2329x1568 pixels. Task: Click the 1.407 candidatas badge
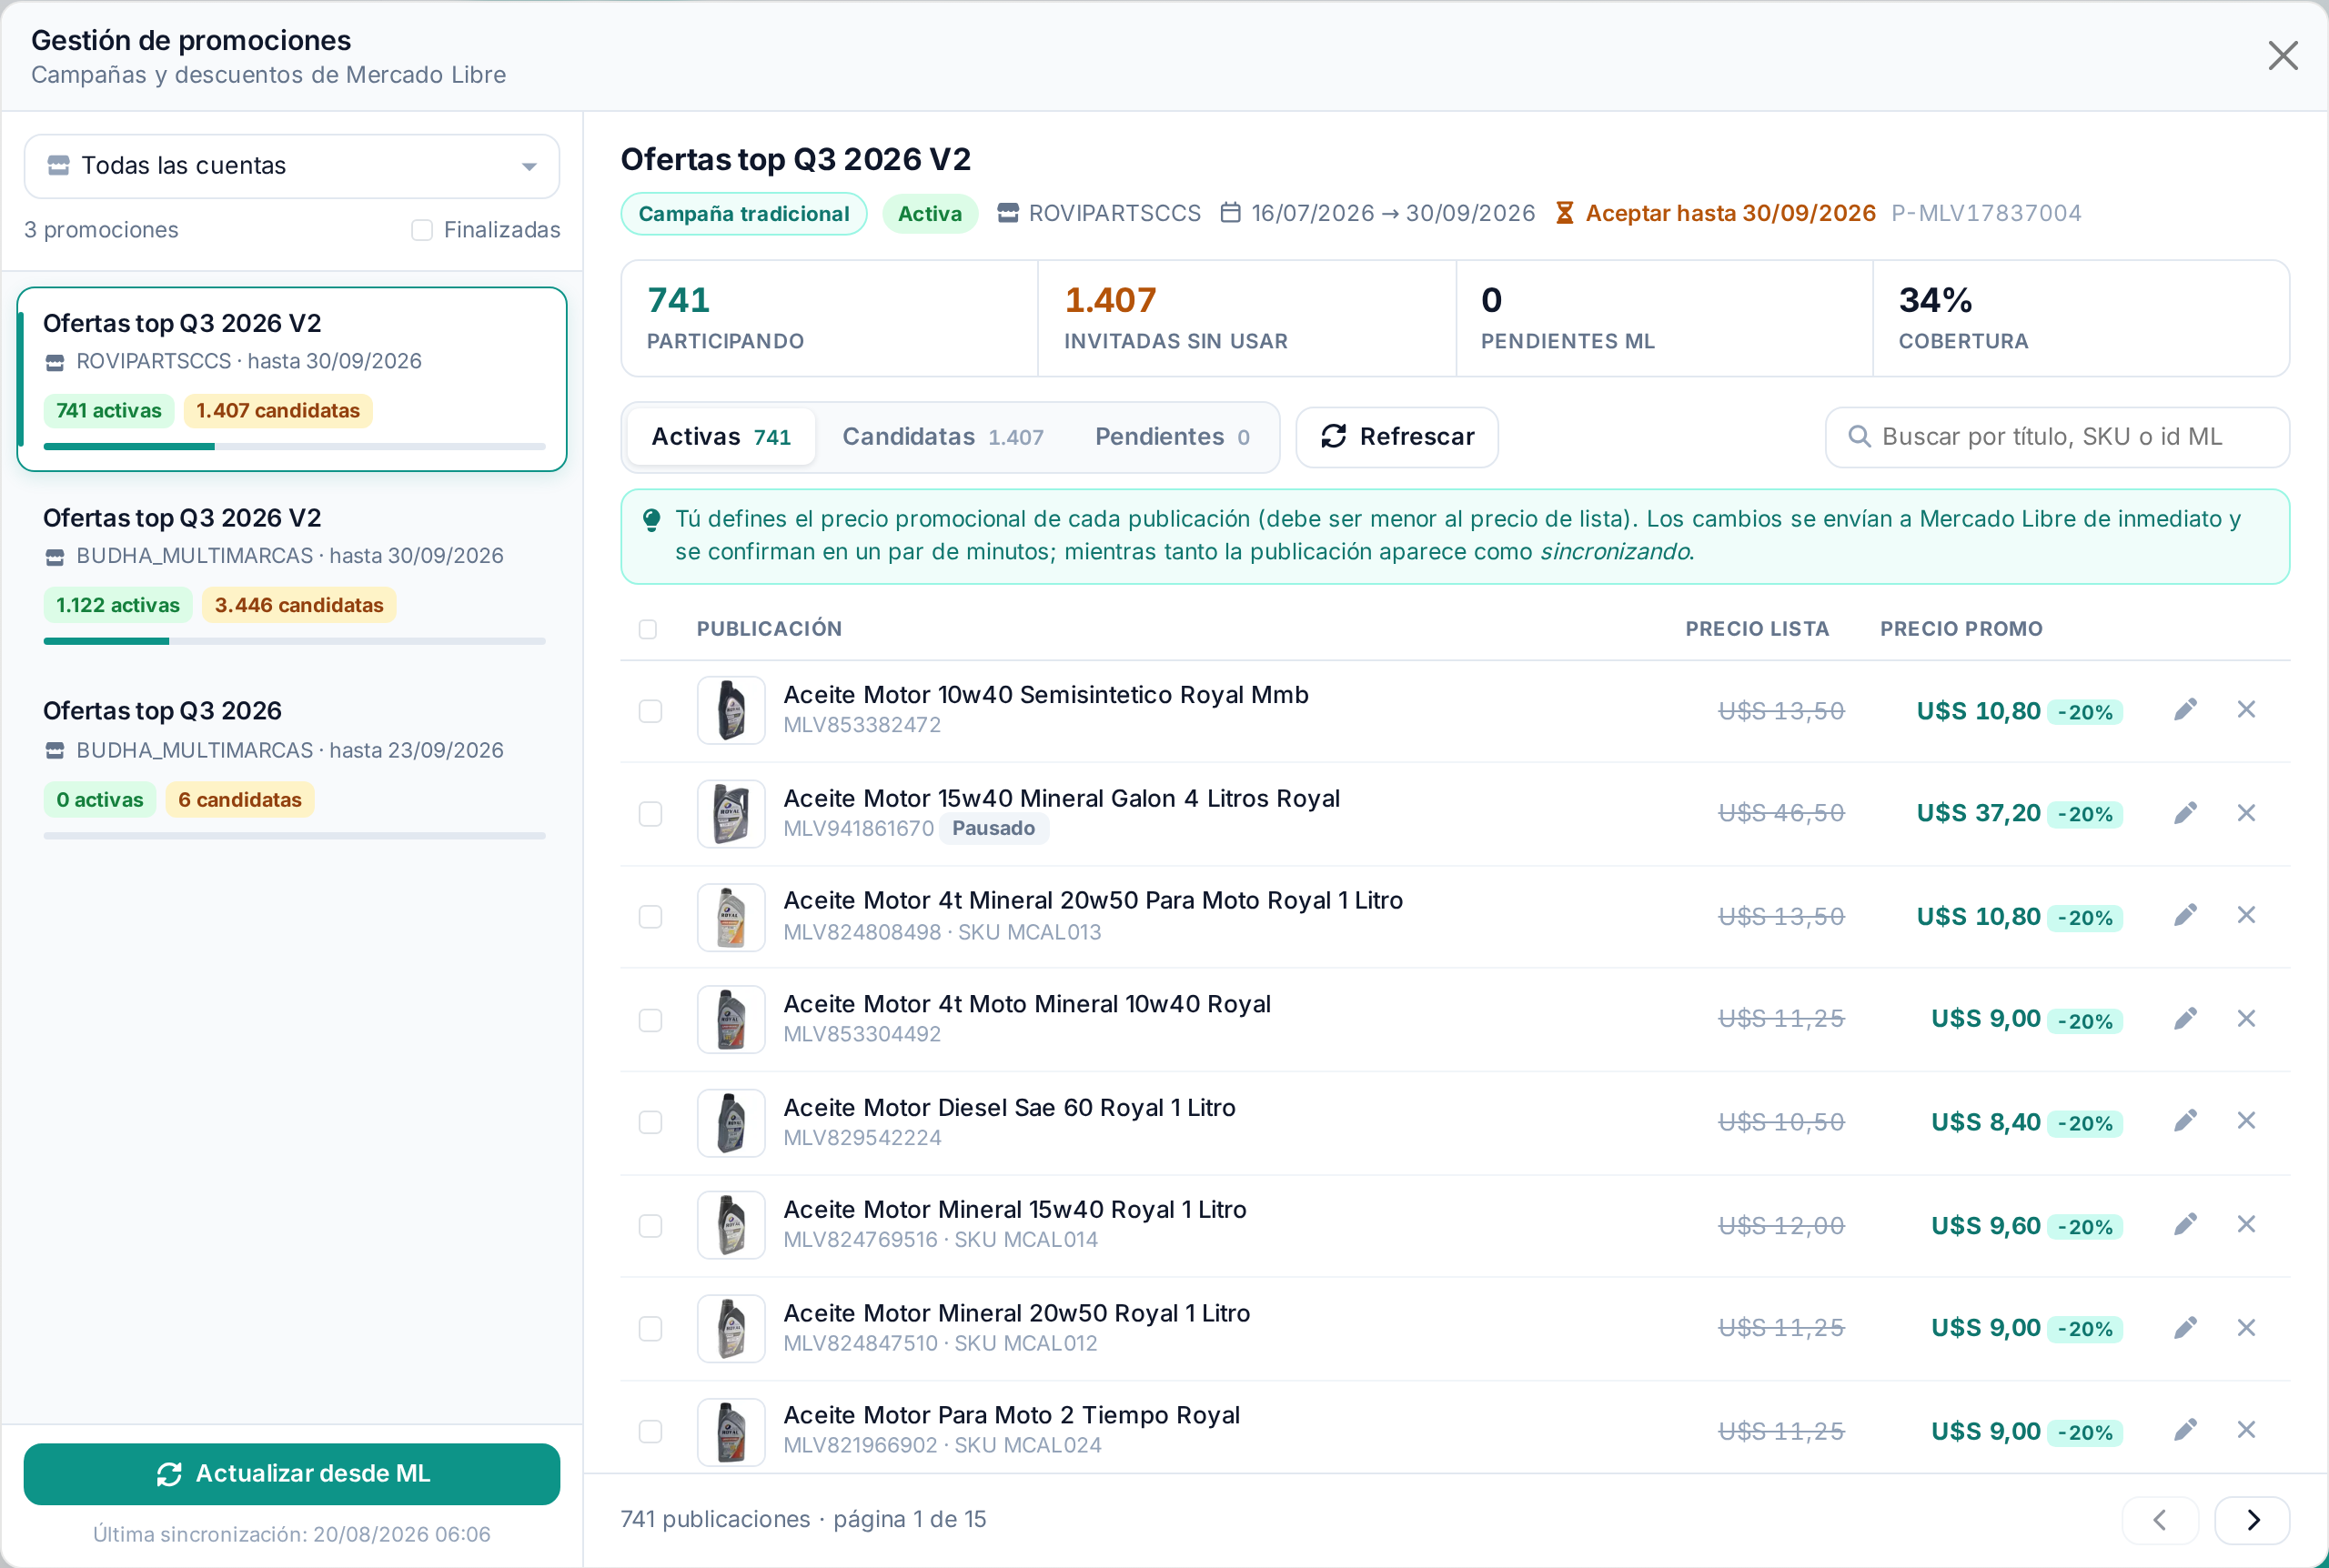[278, 411]
